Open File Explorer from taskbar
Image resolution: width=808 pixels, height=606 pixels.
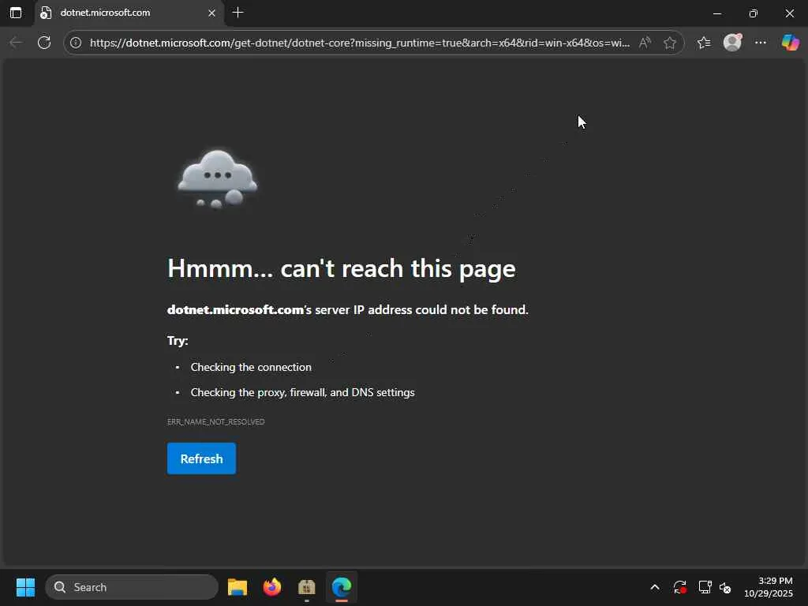pos(238,587)
